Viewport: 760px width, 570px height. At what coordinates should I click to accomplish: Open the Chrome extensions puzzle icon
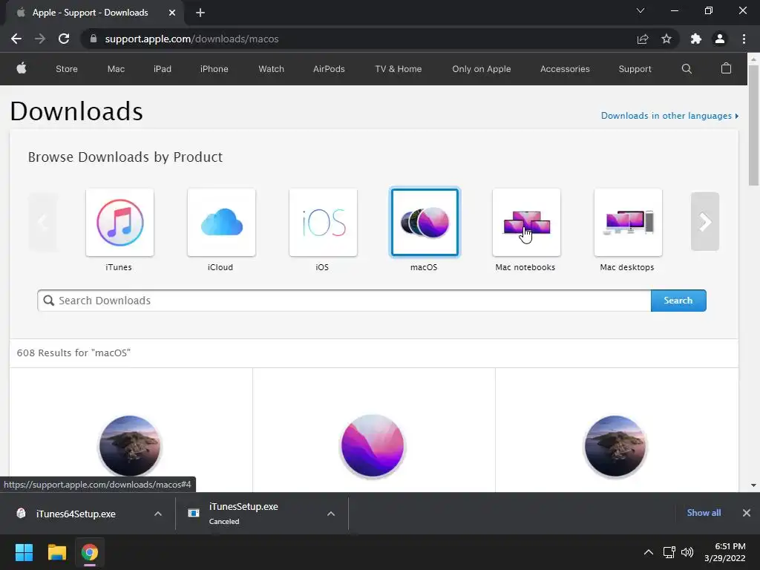(696, 39)
